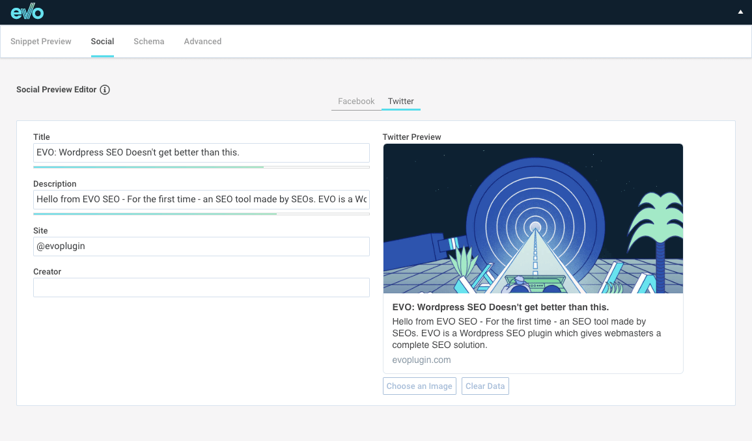
Task: Click the Creator field label
Action: pos(47,272)
